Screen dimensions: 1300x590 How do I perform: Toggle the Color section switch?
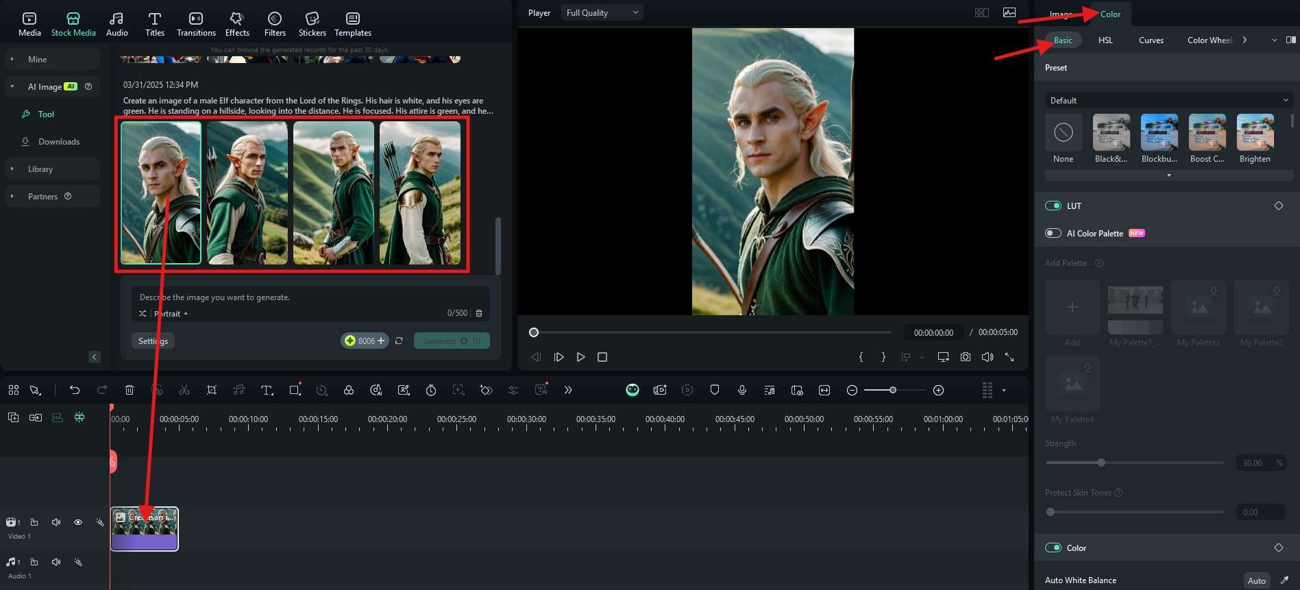pyautogui.click(x=1053, y=548)
